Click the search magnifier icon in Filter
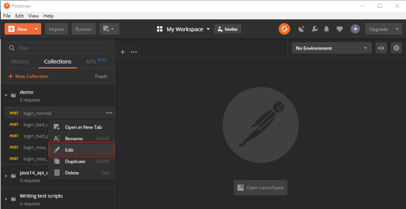 12,48
